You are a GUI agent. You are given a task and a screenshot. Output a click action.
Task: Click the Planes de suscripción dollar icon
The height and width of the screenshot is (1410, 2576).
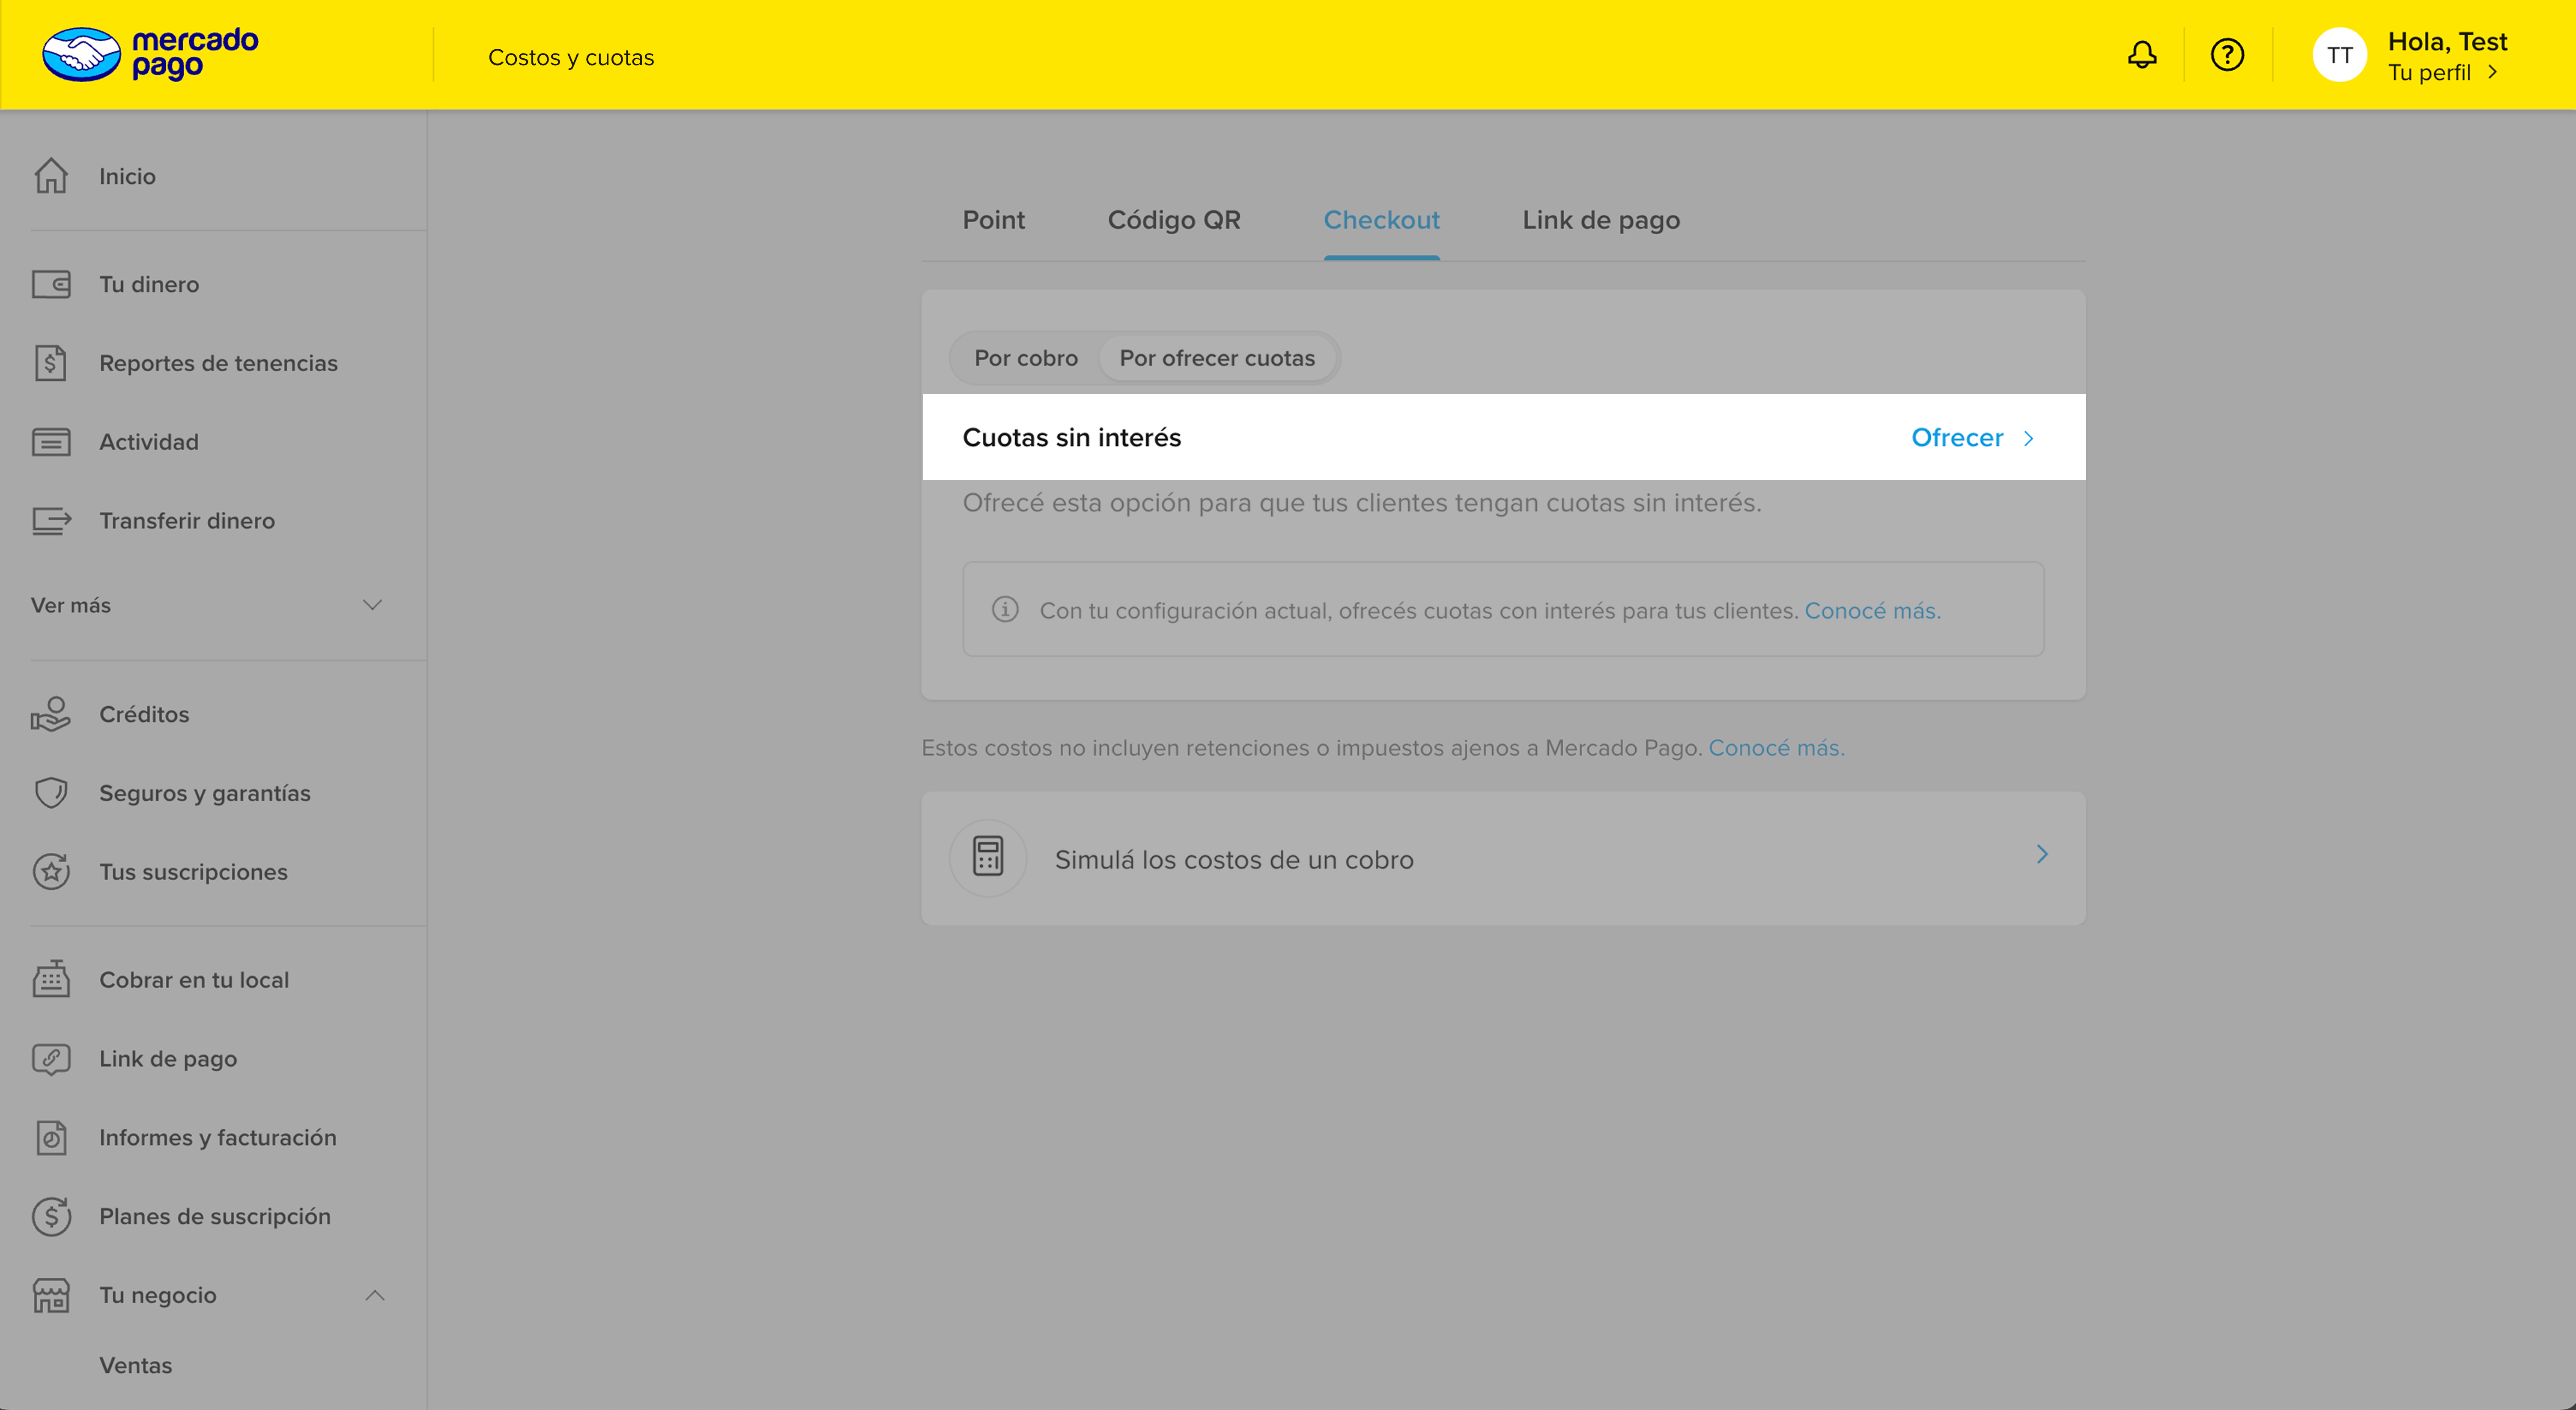click(x=51, y=1217)
